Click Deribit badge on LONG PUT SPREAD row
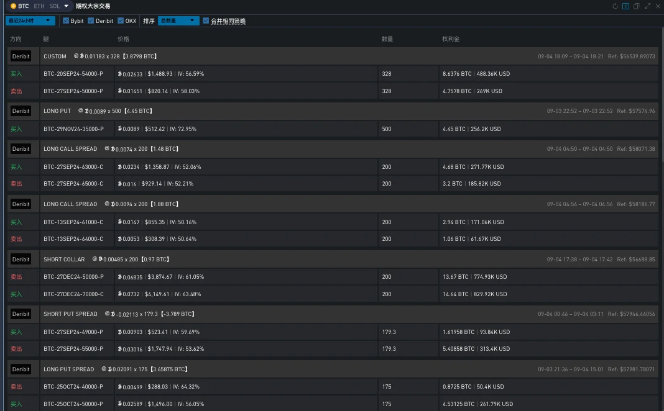The width and height of the screenshot is (664, 411). pos(21,369)
